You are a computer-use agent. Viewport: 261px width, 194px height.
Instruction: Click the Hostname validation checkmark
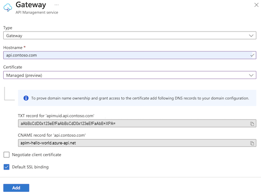pyautogui.click(x=252, y=55)
